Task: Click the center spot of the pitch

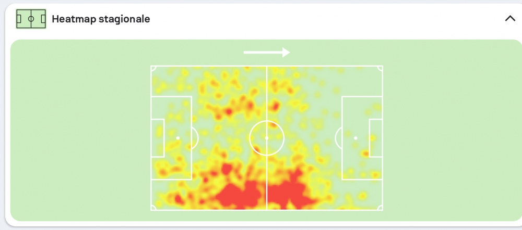Action: click(267, 138)
